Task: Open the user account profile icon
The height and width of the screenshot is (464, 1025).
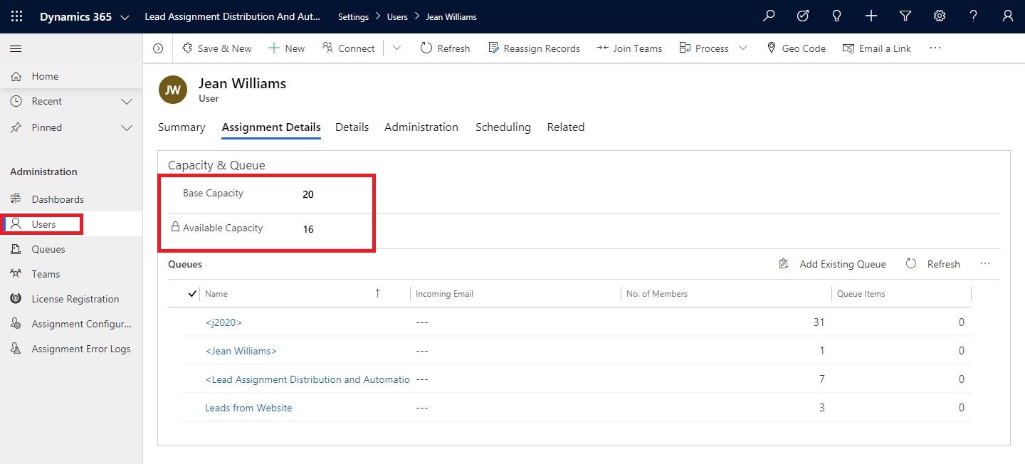Action: pyautogui.click(x=1008, y=16)
